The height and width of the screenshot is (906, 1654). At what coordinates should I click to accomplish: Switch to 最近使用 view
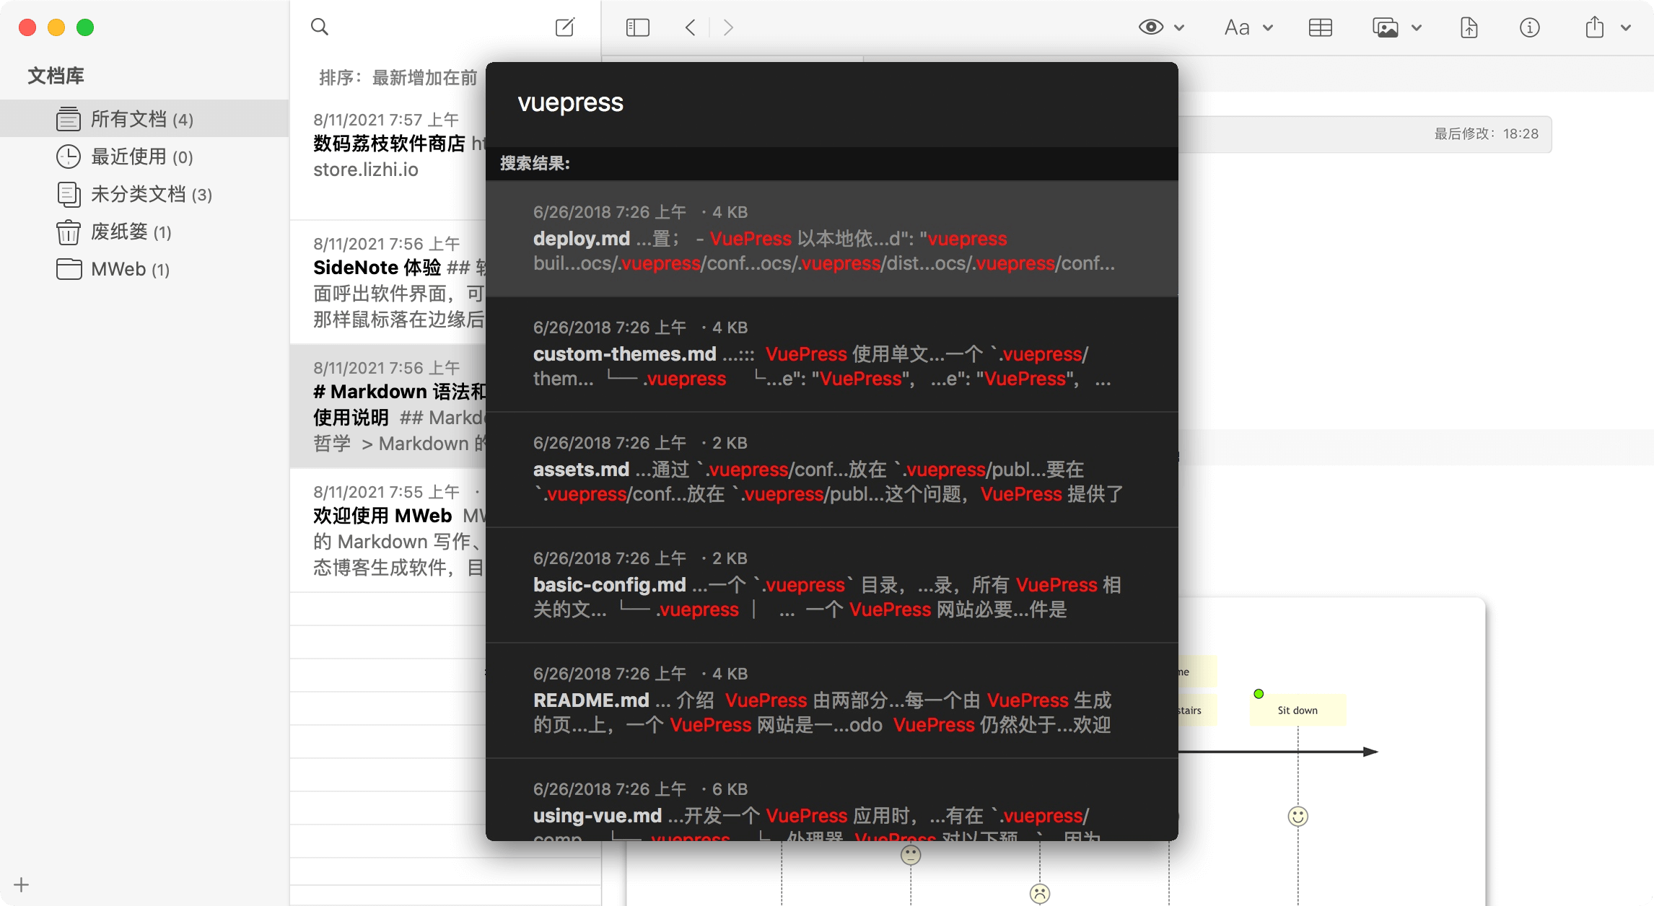tap(130, 157)
